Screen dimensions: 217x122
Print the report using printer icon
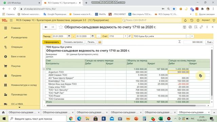[190, 27]
